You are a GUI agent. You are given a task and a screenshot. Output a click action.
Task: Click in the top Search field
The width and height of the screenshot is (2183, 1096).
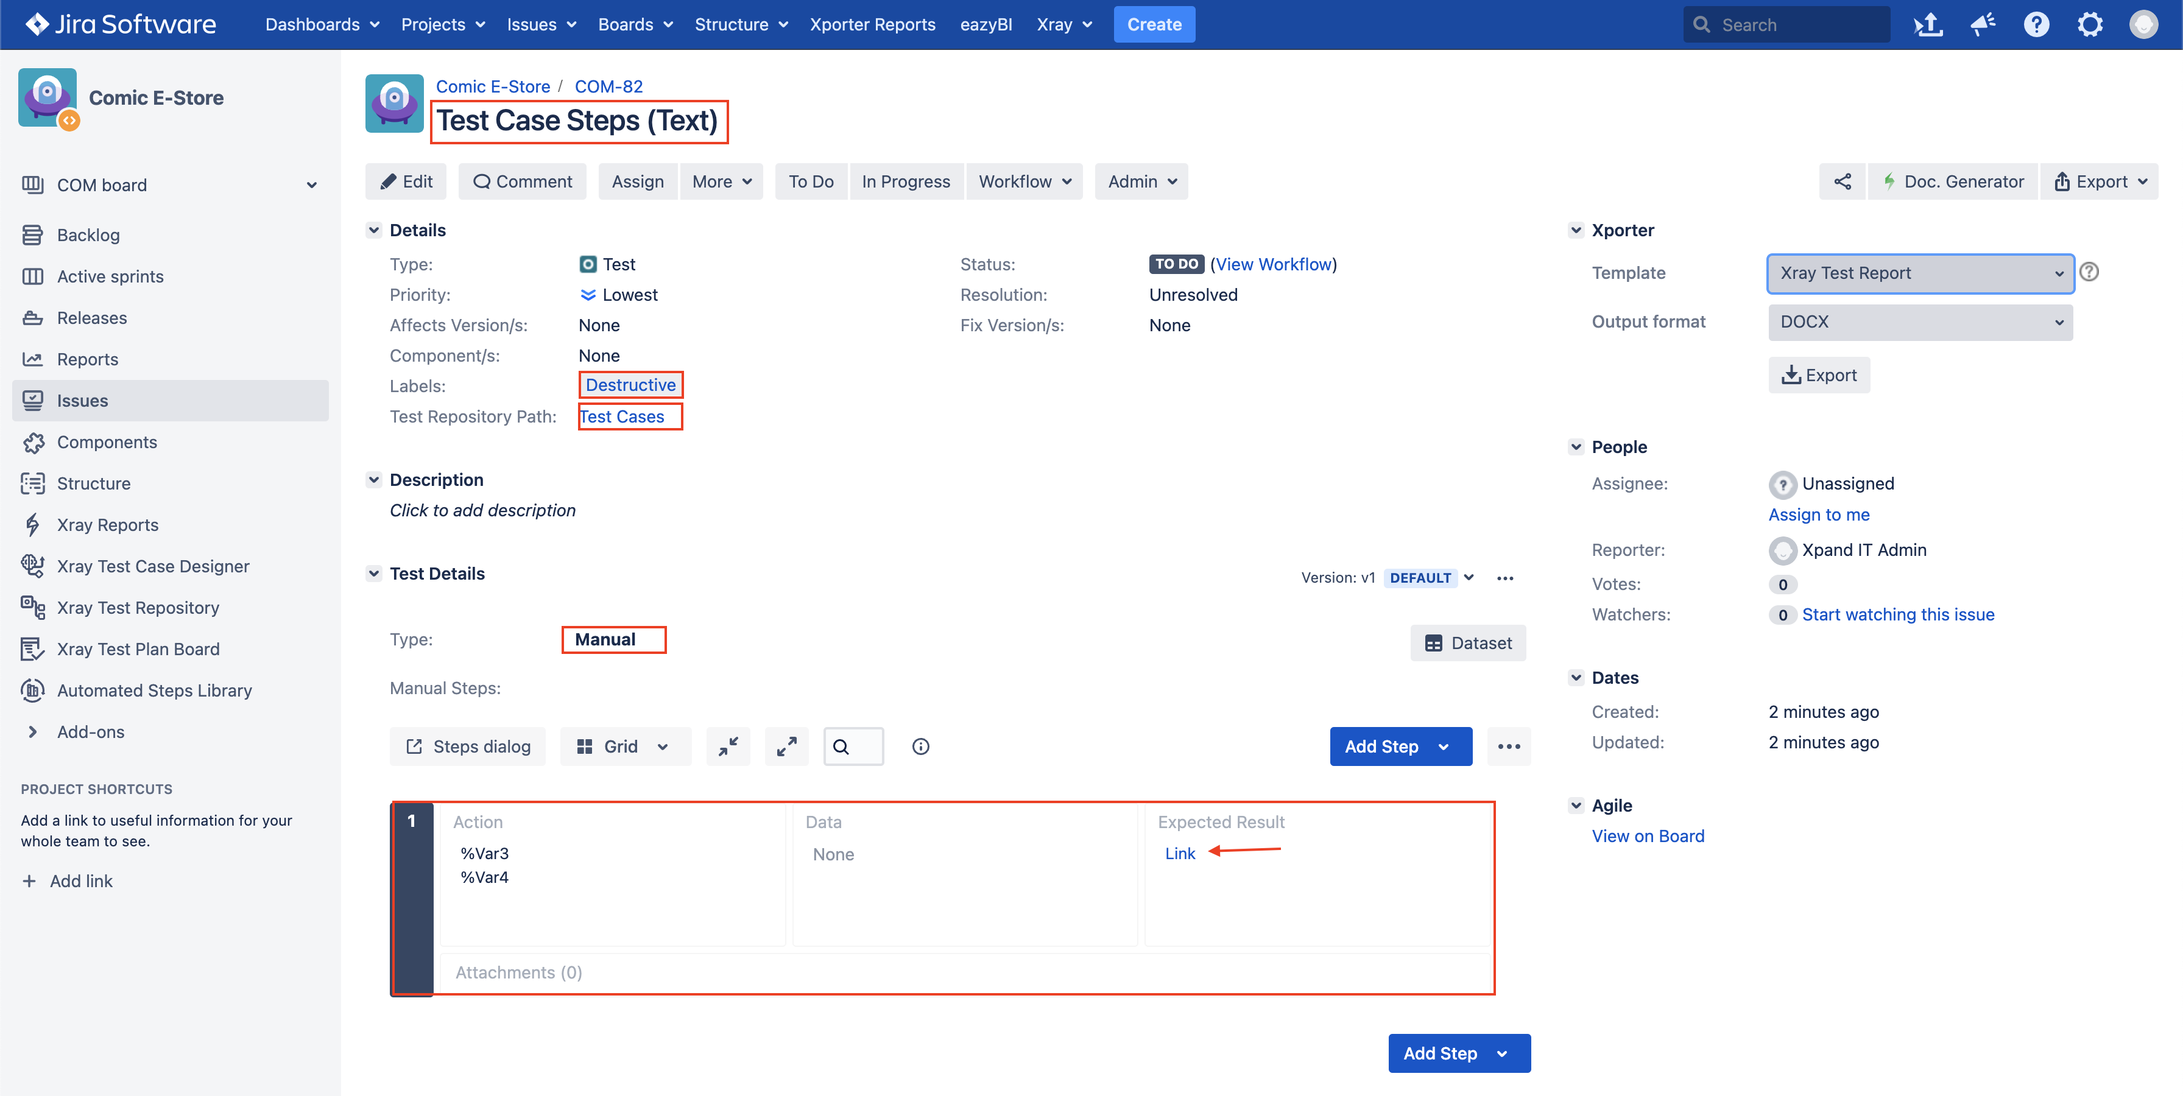point(1786,24)
